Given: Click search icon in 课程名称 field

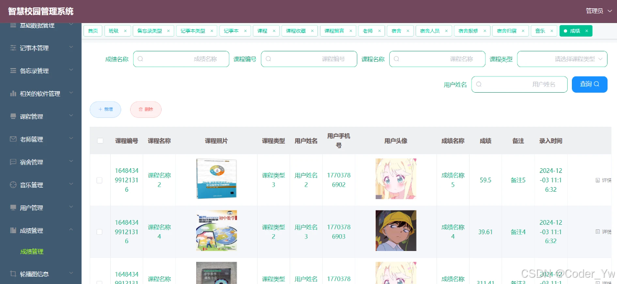Looking at the screenshot, I should coord(396,59).
